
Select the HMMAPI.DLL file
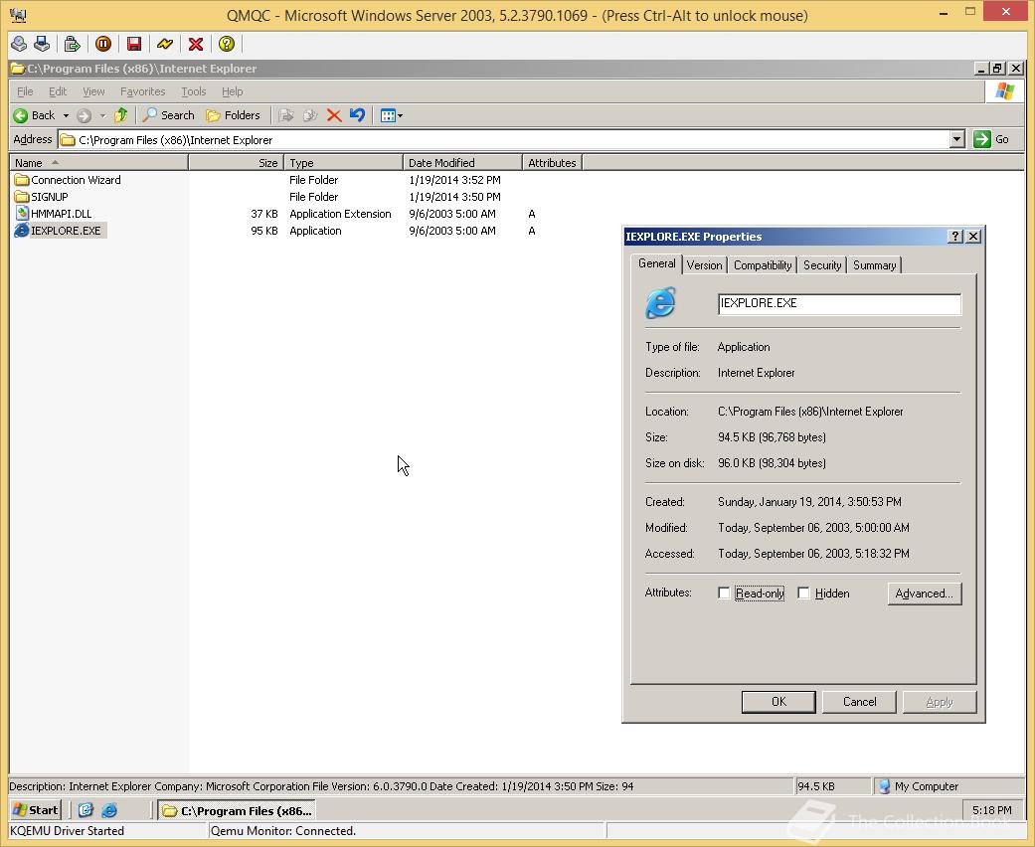53,214
